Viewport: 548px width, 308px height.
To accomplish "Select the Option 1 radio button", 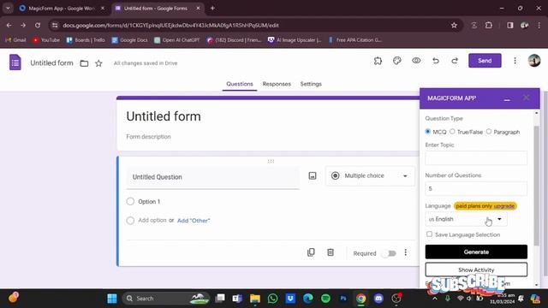I will click(x=130, y=202).
